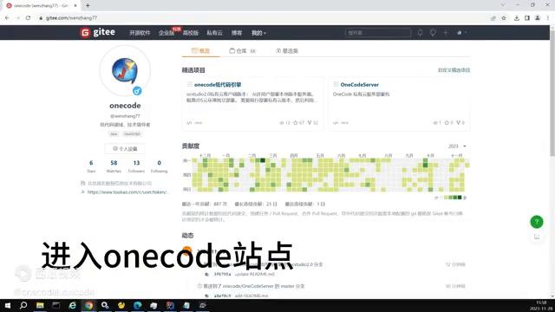Open Microsoft Edge from taskbar
The height and width of the screenshot is (312, 555).
point(137,305)
